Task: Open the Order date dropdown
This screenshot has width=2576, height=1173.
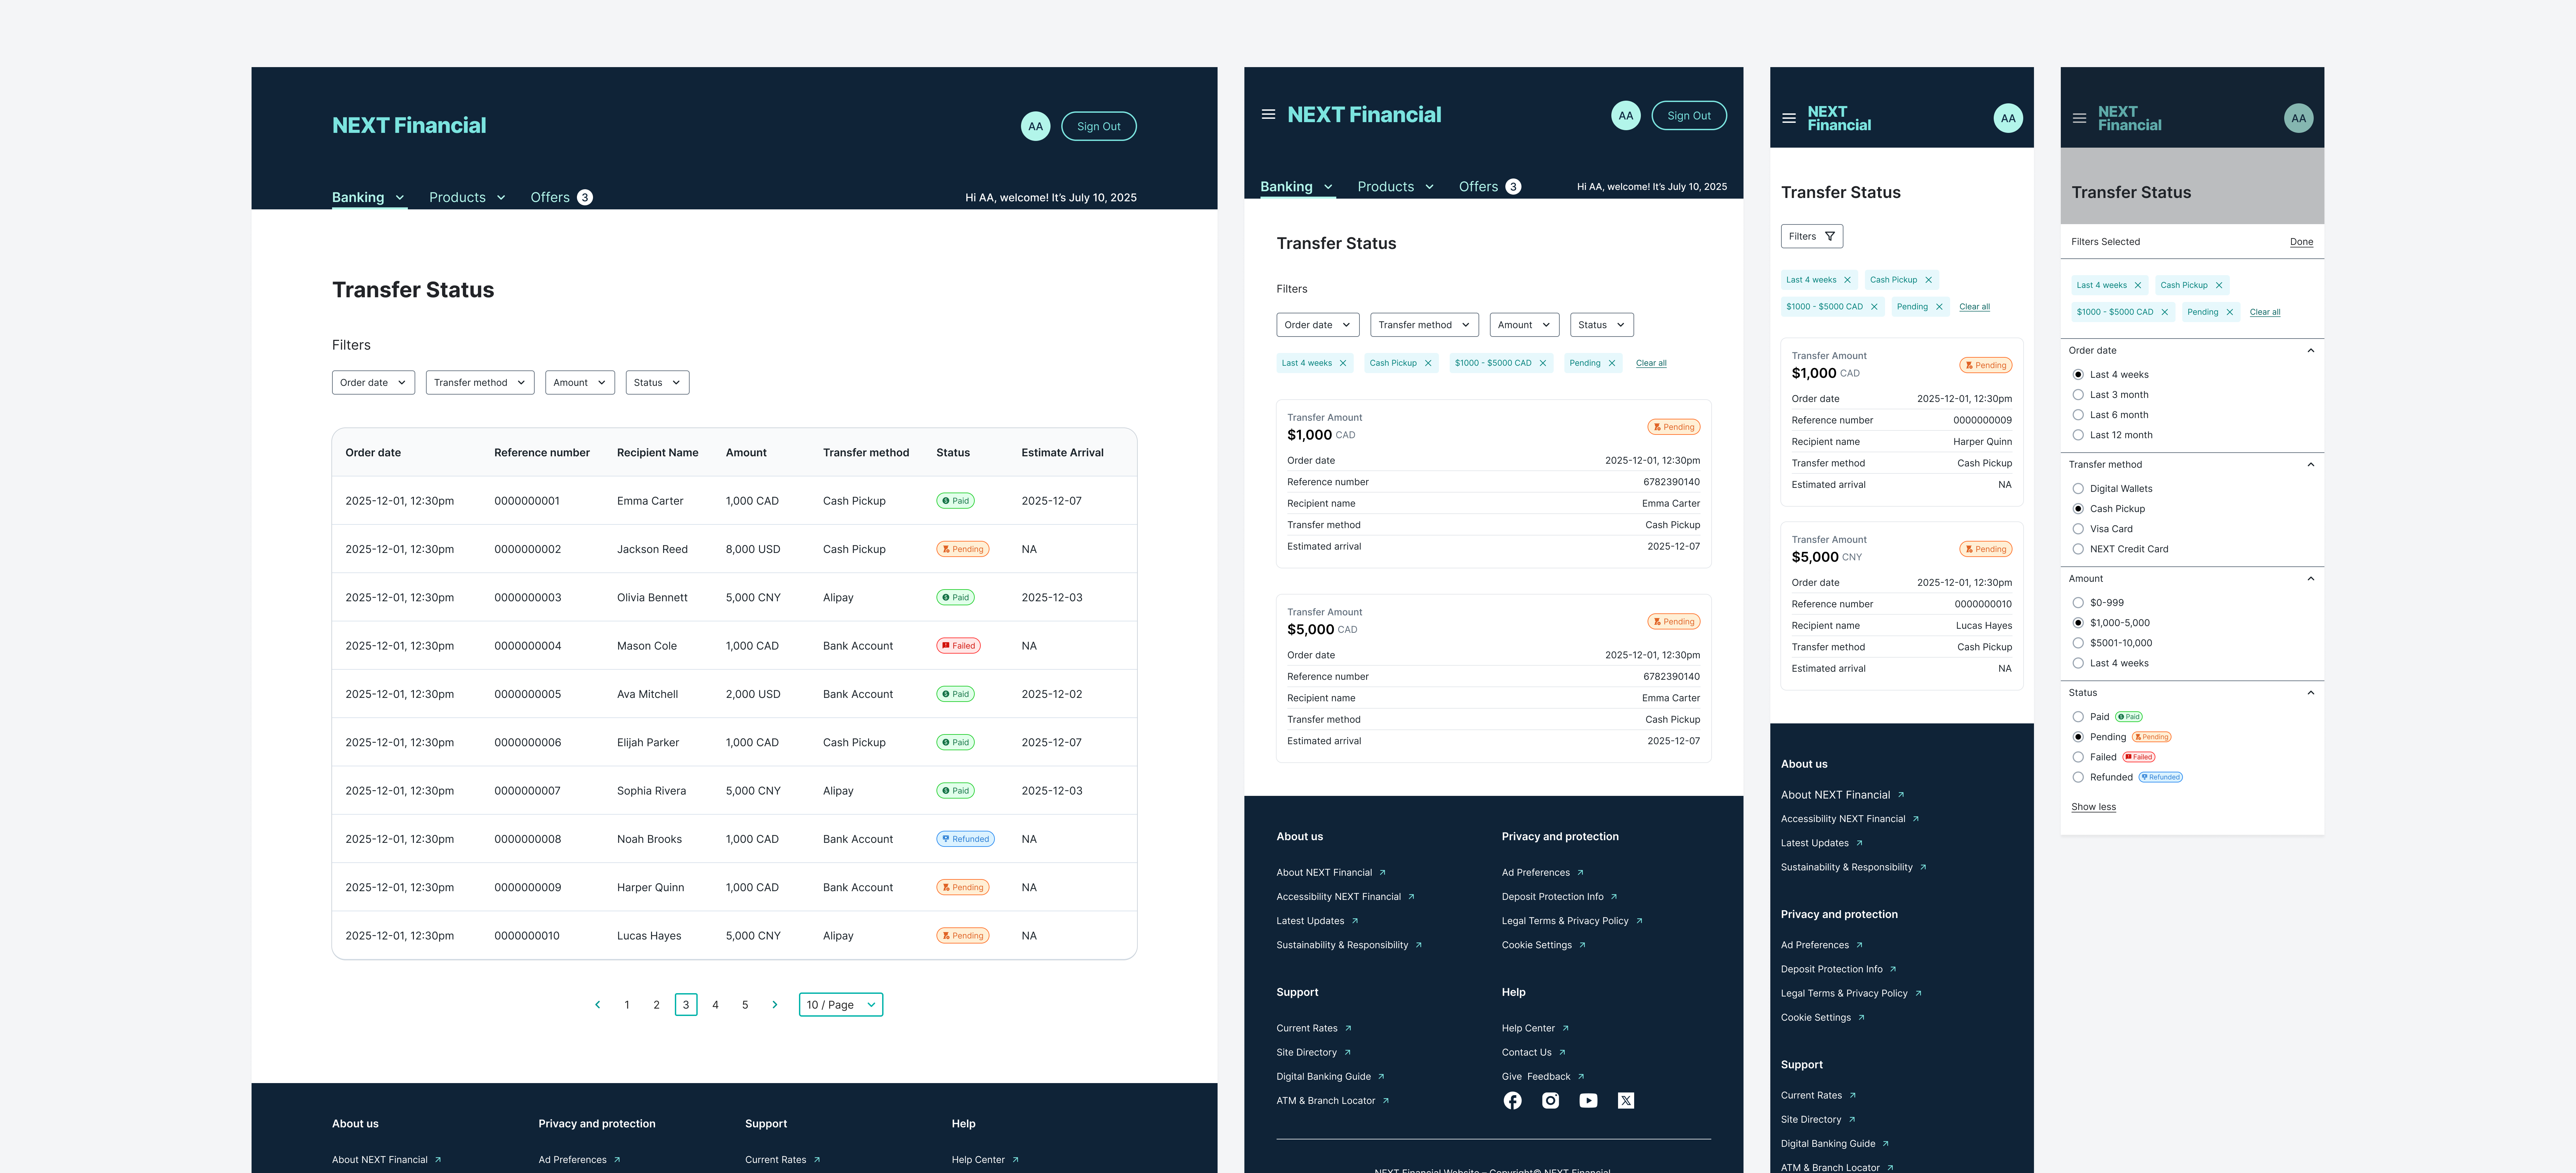Action: coord(373,382)
